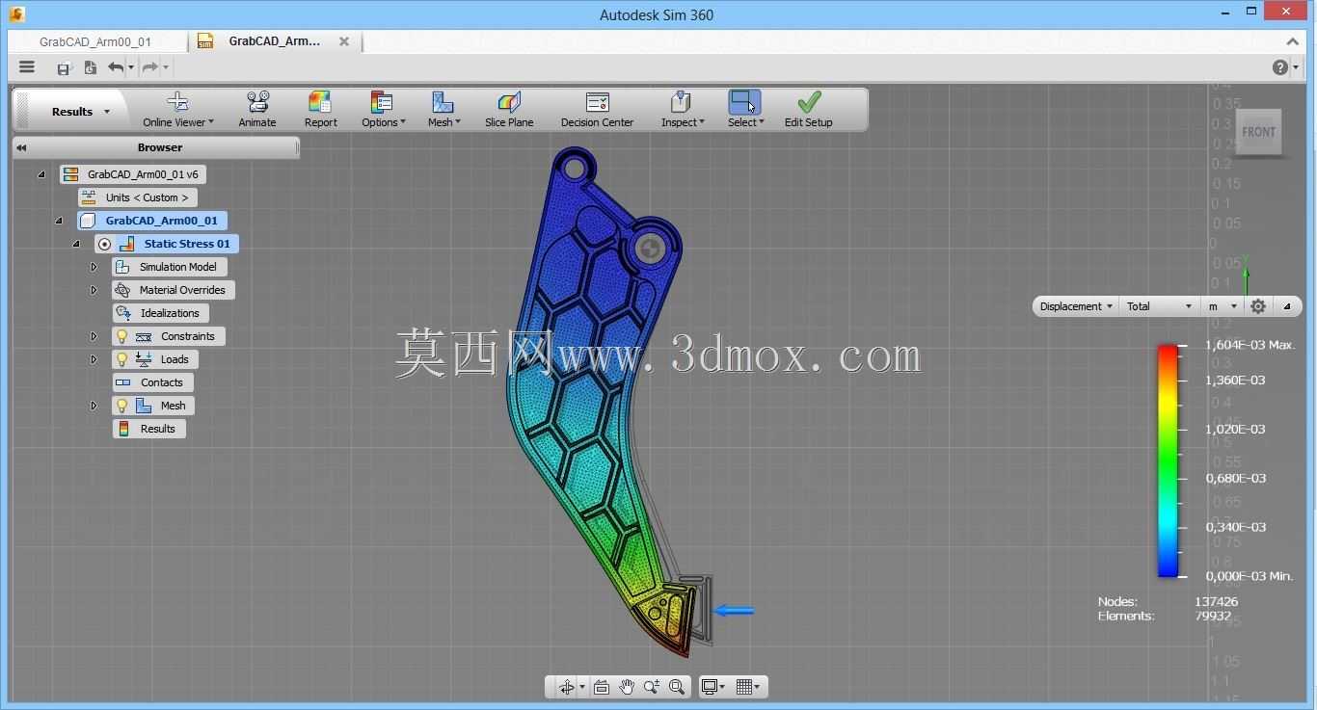Click the 1,604E-03 Max. legend value
The image size is (1317, 710).
tap(1250, 345)
